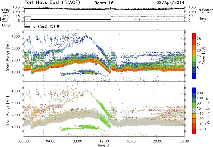
Task: Pick the gray ±15 velocity color swatch
Action: pos(194,111)
